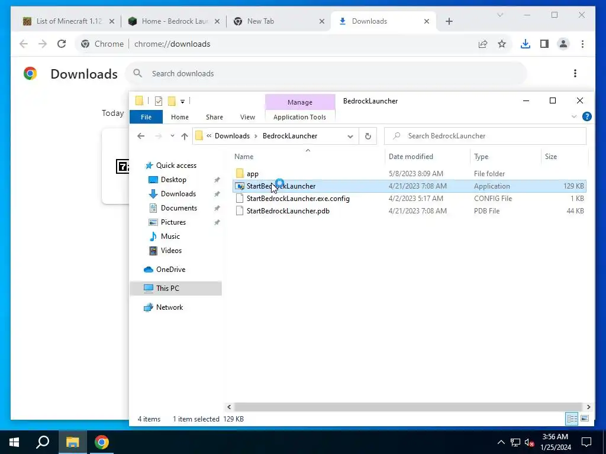
Task: Refresh the BedrockLauncher folder
Action: [x=368, y=136]
